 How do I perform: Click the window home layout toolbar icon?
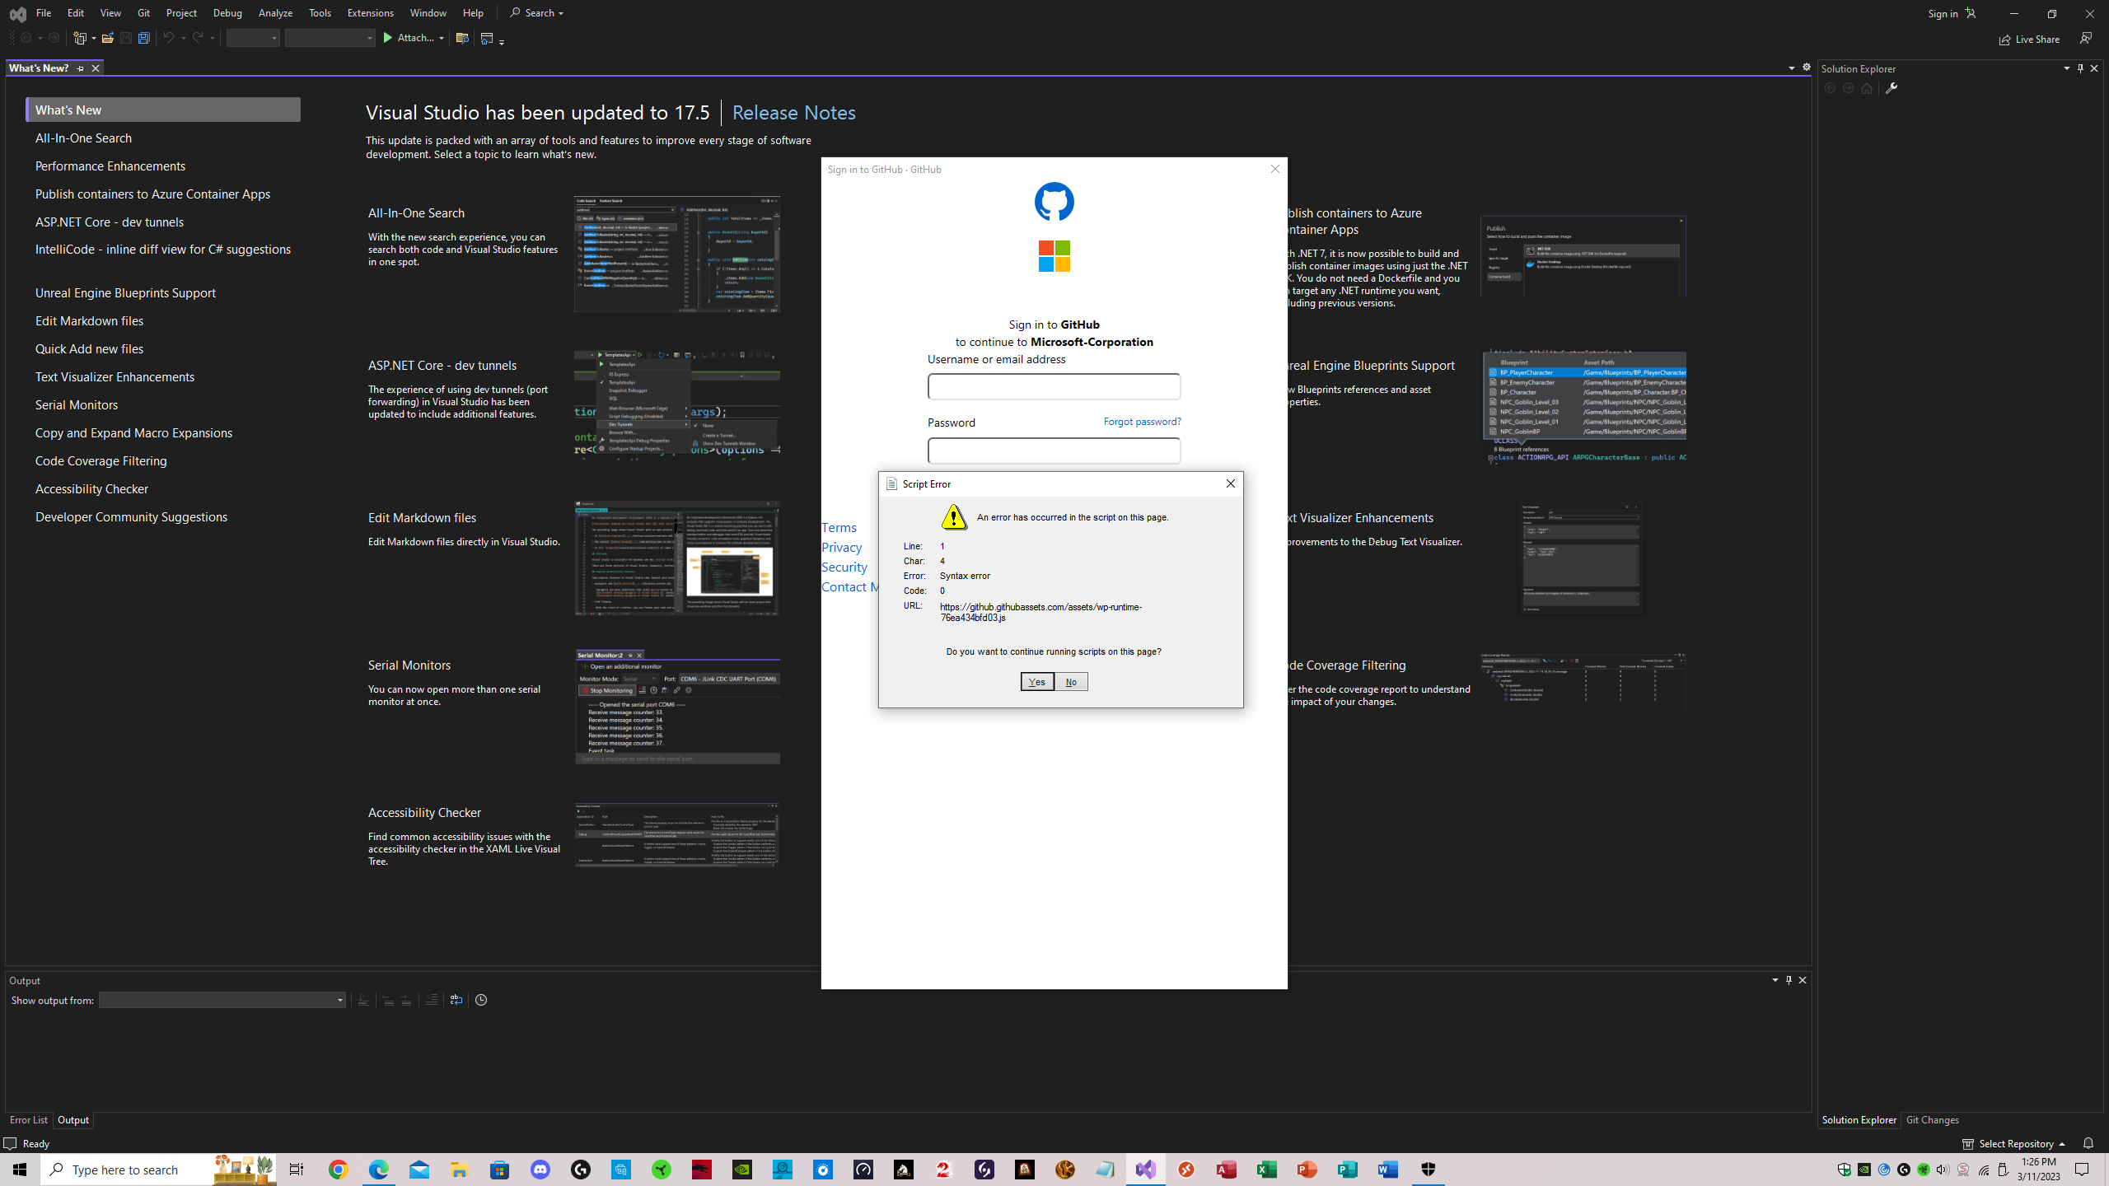(x=487, y=38)
